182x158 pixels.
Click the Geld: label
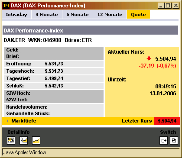13,50
